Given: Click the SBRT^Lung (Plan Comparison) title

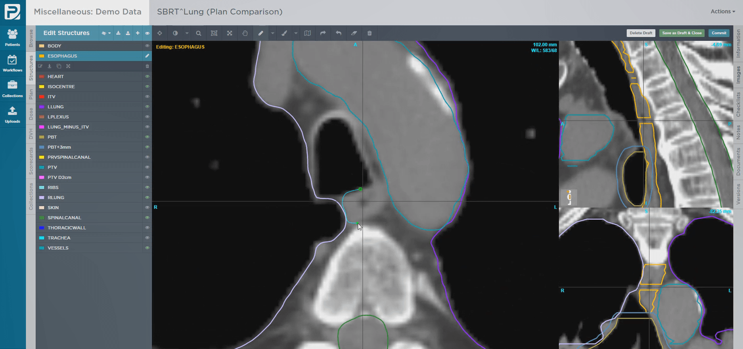Looking at the screenshot, I should 220,12.
